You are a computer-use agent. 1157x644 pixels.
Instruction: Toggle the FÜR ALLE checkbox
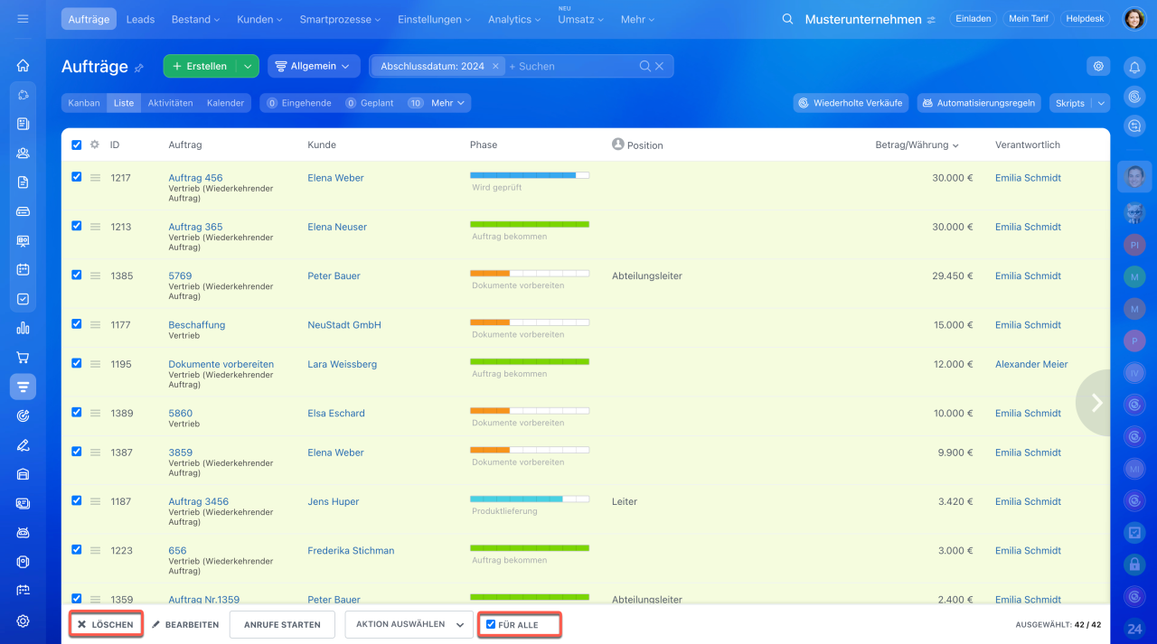[x=491, y=624]
